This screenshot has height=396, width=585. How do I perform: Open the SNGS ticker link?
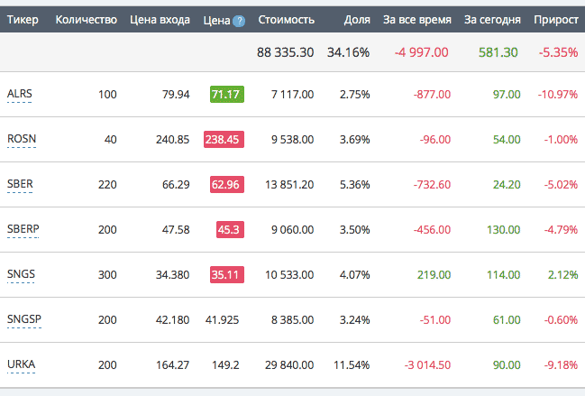tap(21, 274)
